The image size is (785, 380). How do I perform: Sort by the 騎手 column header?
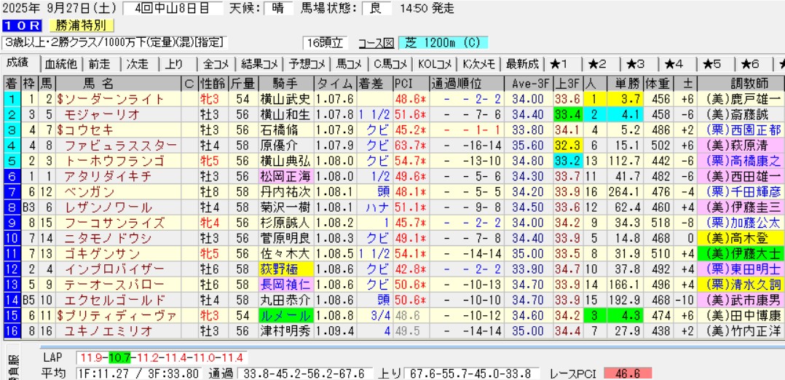[285, 82]
